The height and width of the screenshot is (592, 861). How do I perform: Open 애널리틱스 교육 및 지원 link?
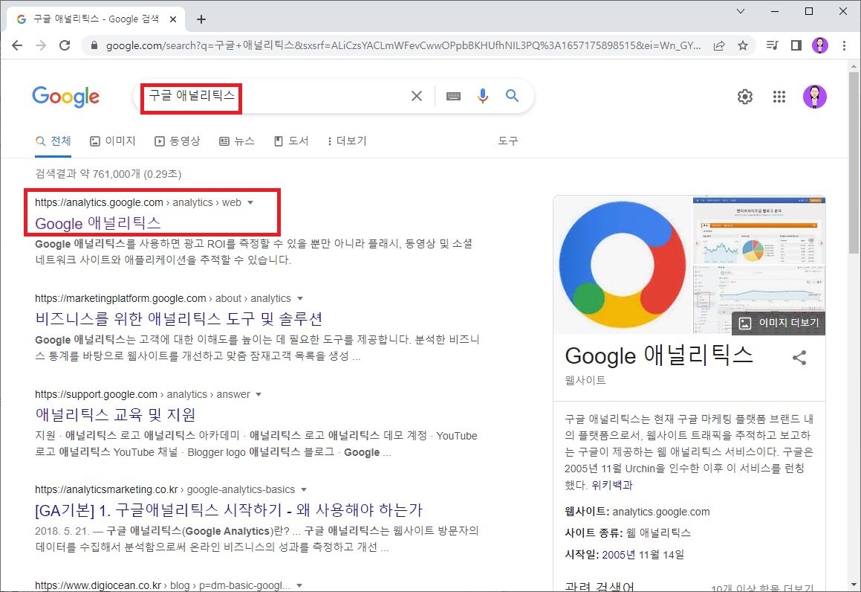pos(115,415)
